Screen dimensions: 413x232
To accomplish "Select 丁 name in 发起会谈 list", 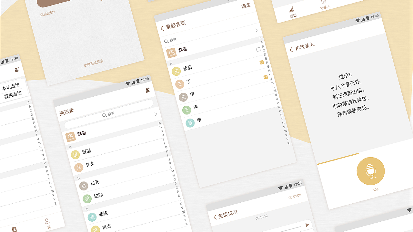I will pos(189,82).
